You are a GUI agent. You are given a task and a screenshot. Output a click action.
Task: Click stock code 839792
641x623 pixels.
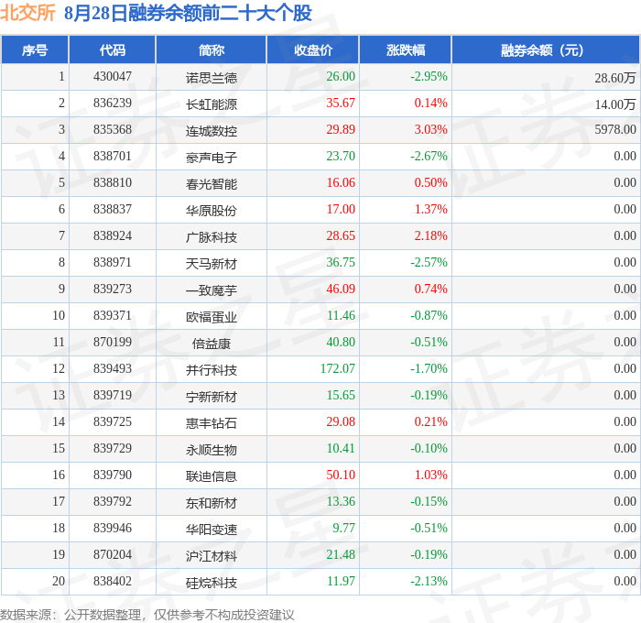coord(113,502)
